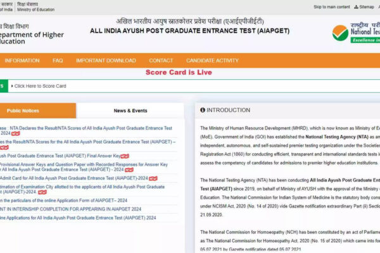380x253 pixels.
Task: Click new badge beside Final Answer Key
Action: [125, 156]
